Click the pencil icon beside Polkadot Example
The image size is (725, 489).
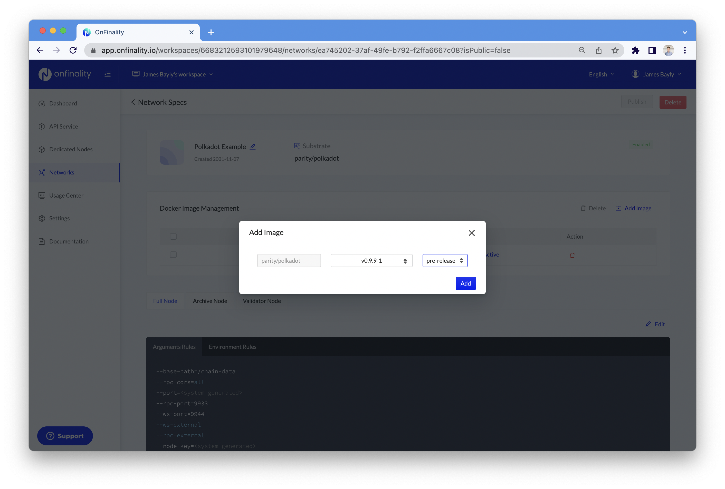coord(253,146)
